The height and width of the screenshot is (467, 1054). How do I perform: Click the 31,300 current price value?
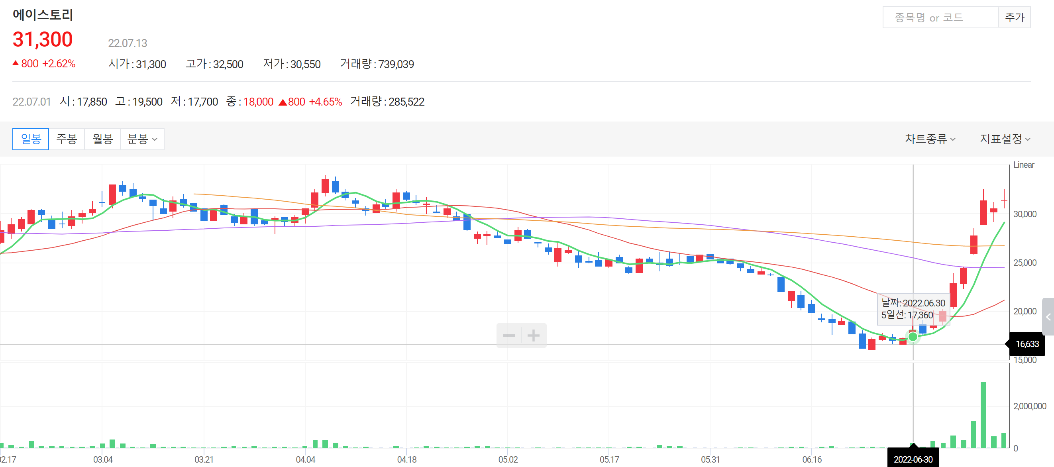(43, 40)
